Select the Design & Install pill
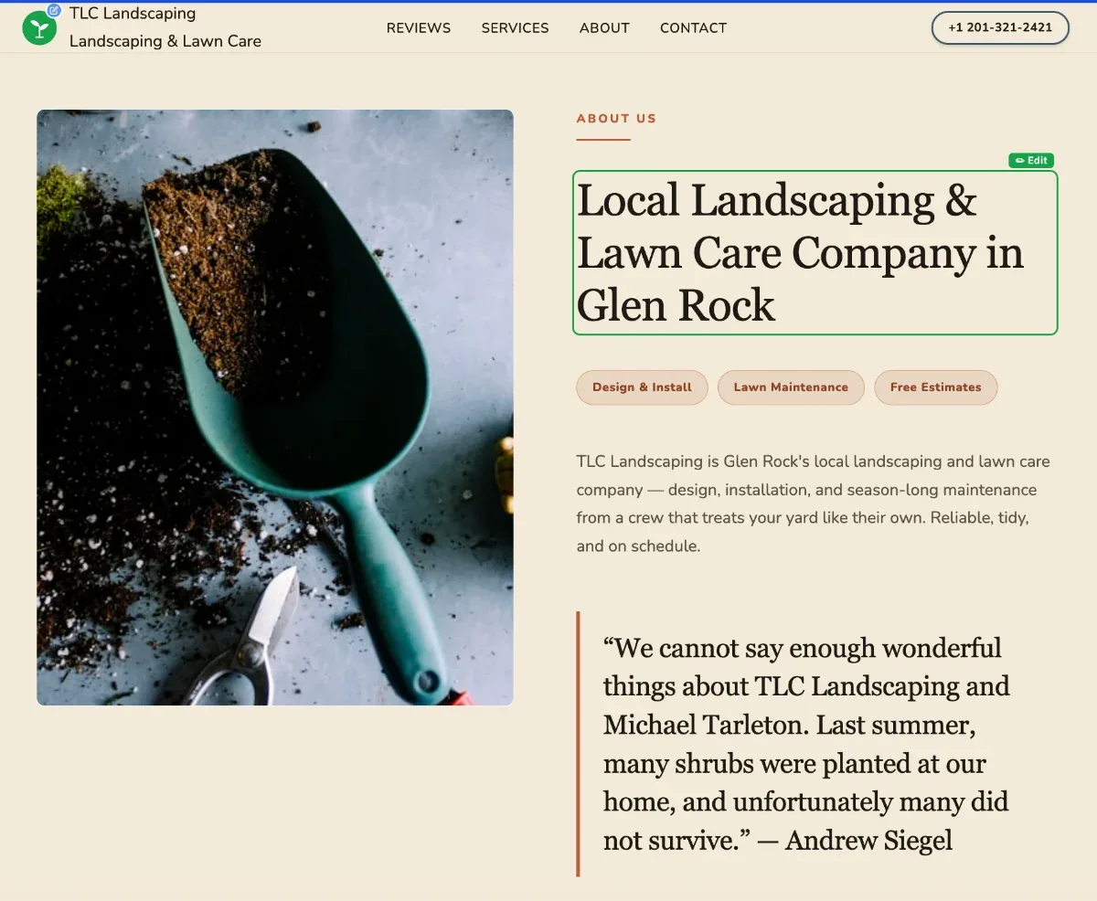This screenshot has height=901, width=1097. click(642, 387)
